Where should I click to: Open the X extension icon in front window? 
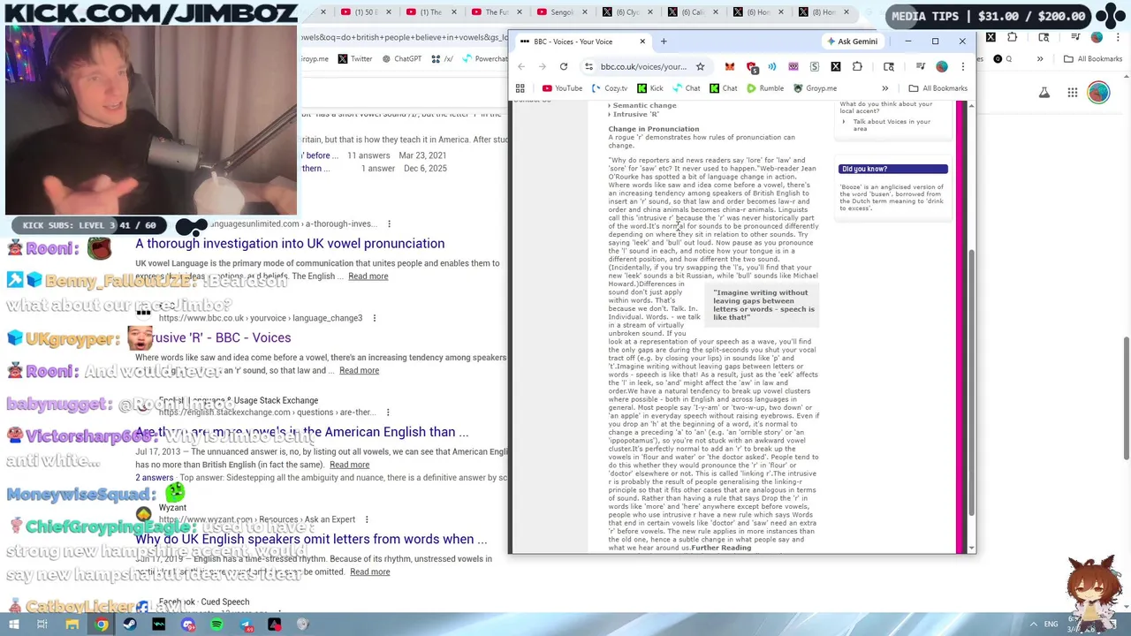pos(836,66)
